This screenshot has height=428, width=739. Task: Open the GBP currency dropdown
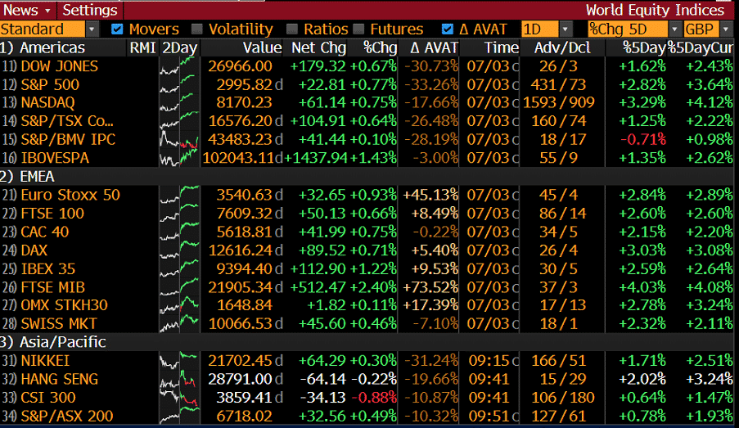(x=726, y=29)
